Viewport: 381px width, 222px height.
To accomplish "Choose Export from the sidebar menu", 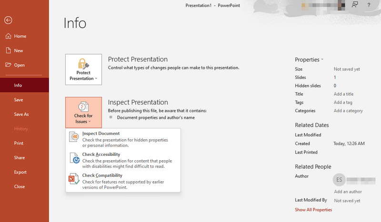I will tap(20, 172).
